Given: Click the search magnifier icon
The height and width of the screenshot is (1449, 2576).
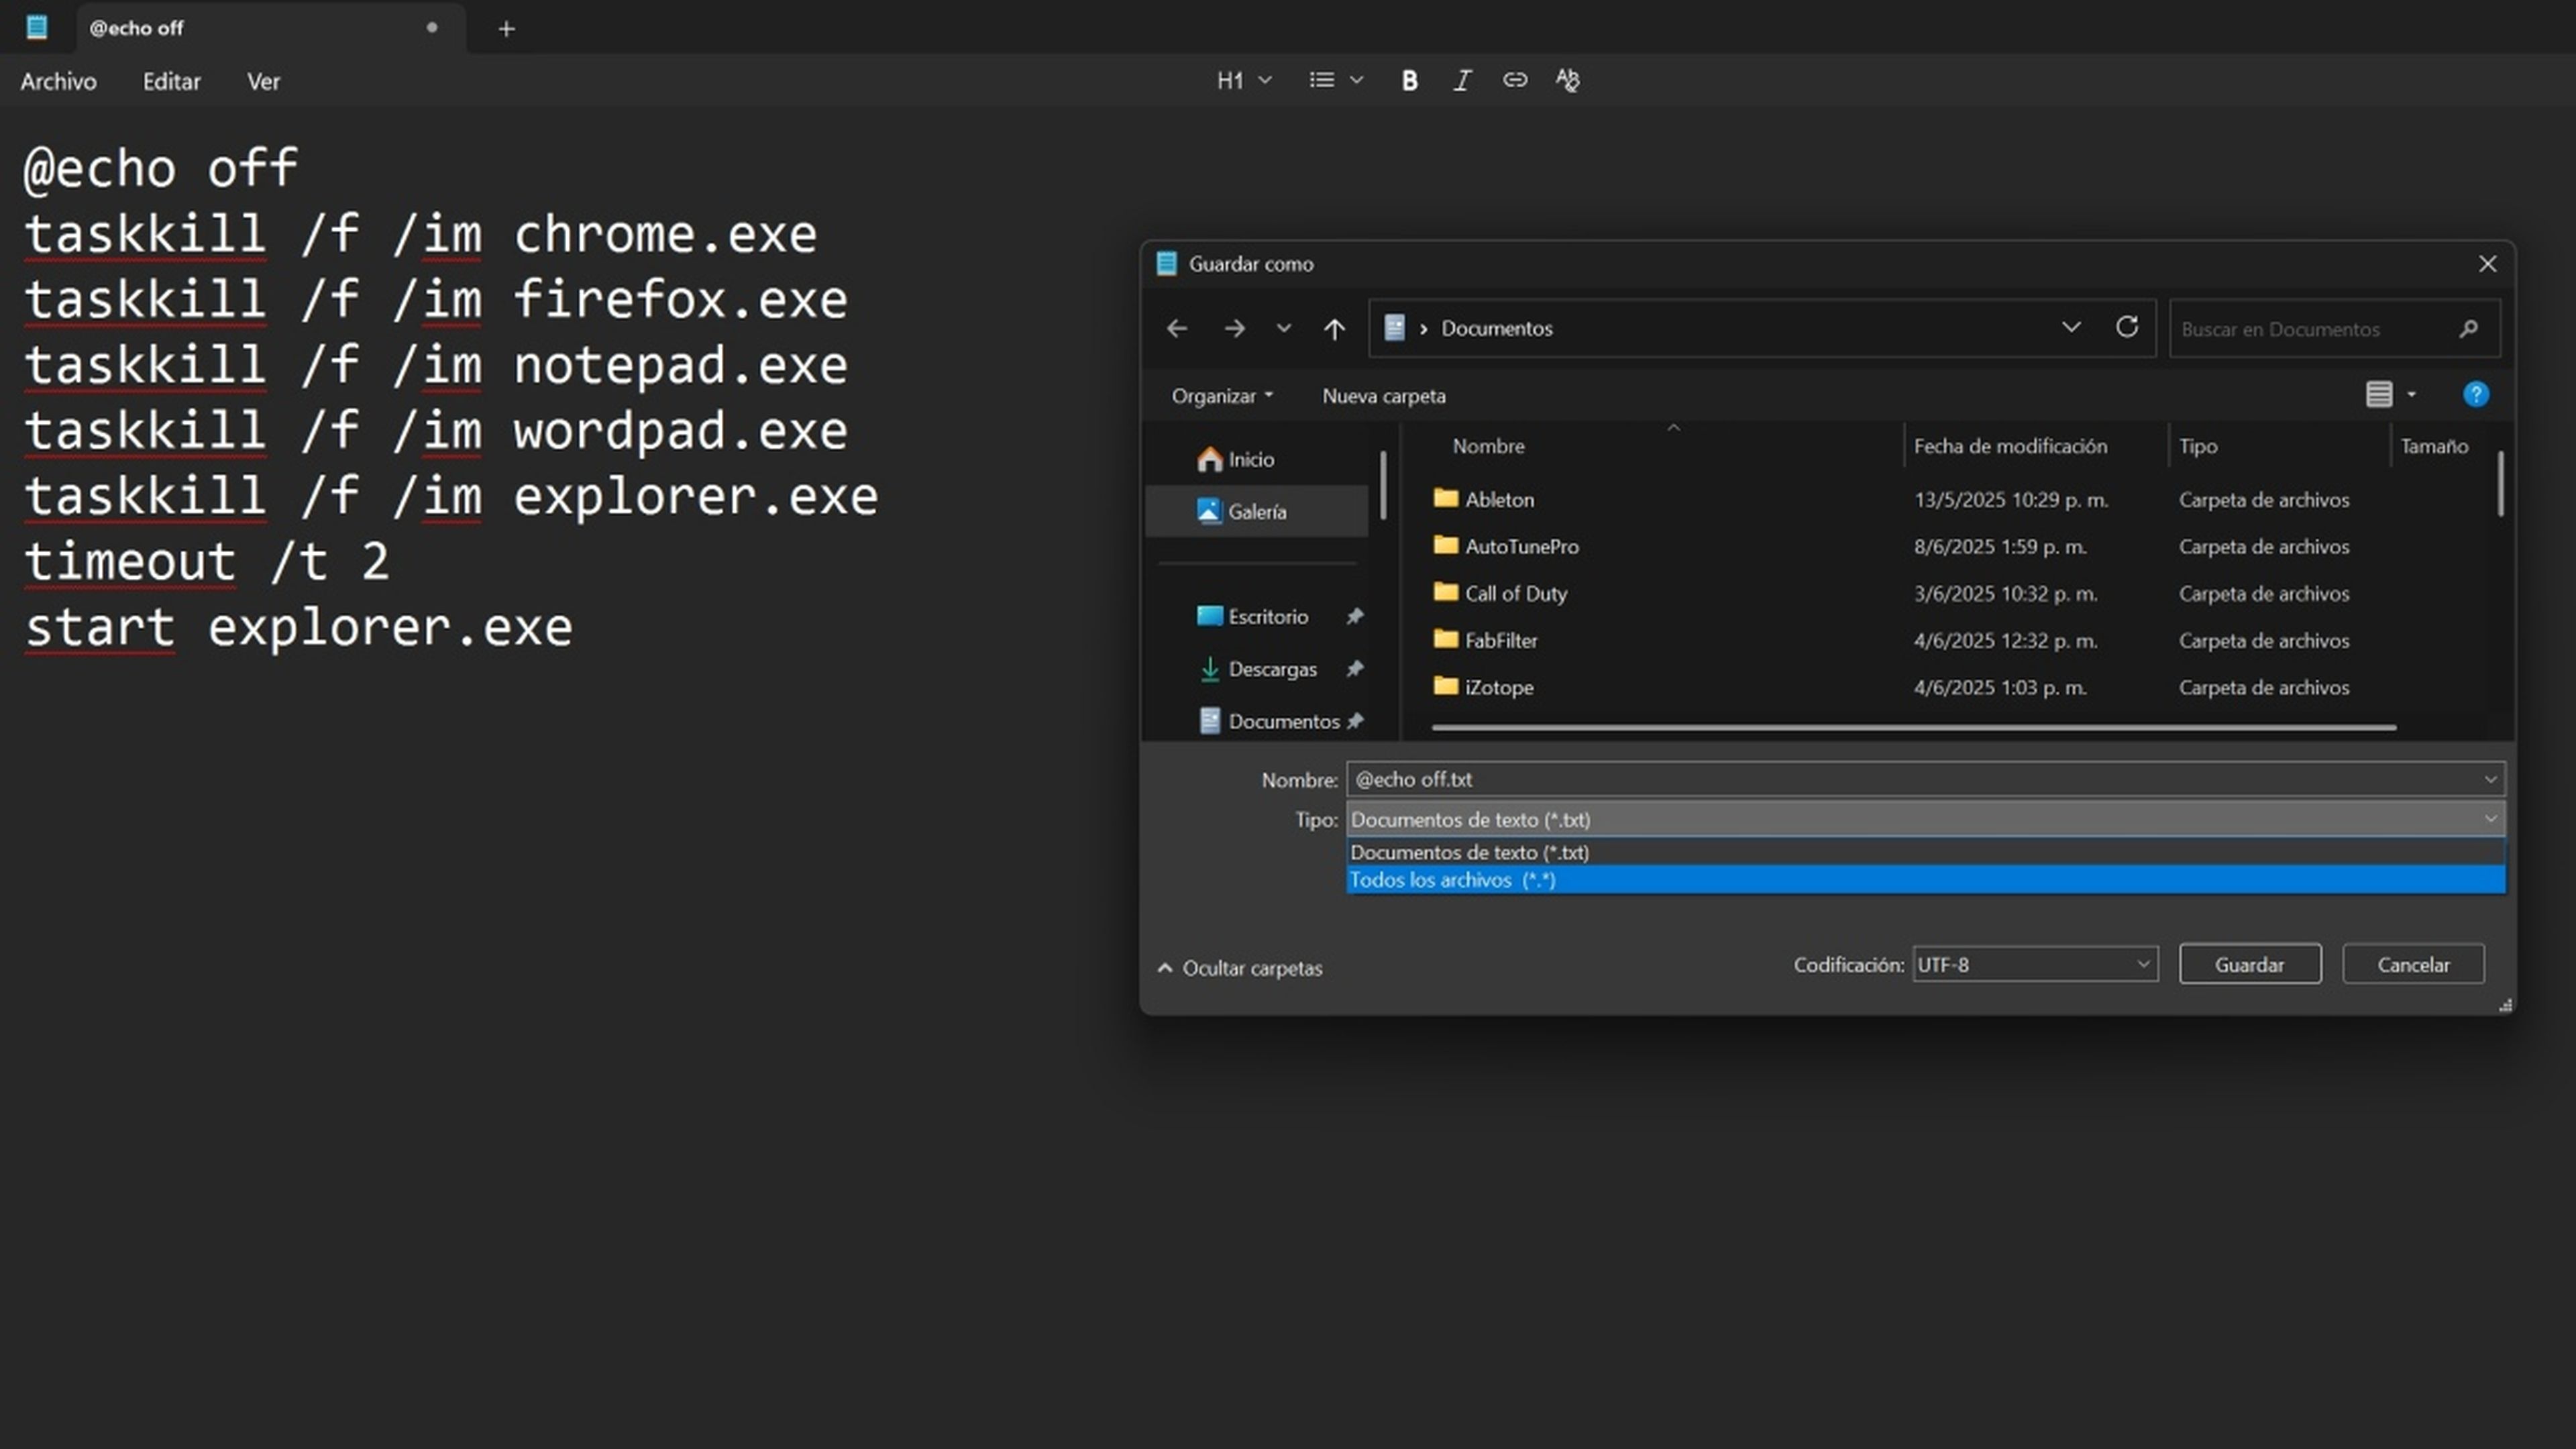Looking at the screenshot, I should tap(2469, 329).
